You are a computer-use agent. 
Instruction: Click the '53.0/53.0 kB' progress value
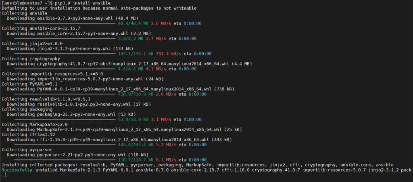coord(133,119)
